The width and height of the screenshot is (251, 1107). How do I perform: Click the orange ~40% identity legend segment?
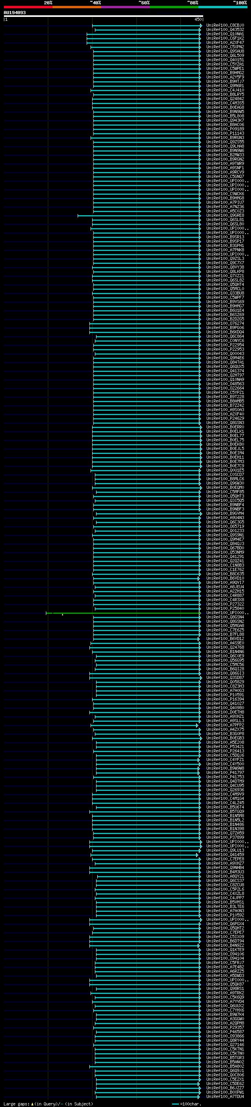(x=77, y=7)
